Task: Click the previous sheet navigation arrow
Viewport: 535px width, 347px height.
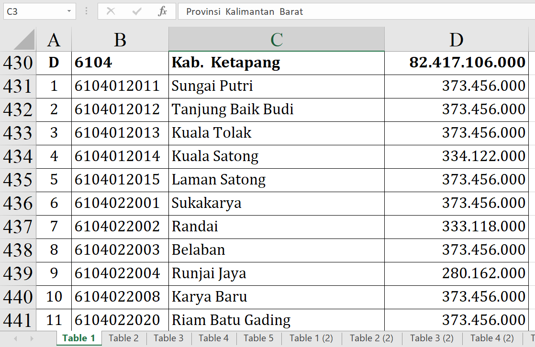Action: coord(15,338)
